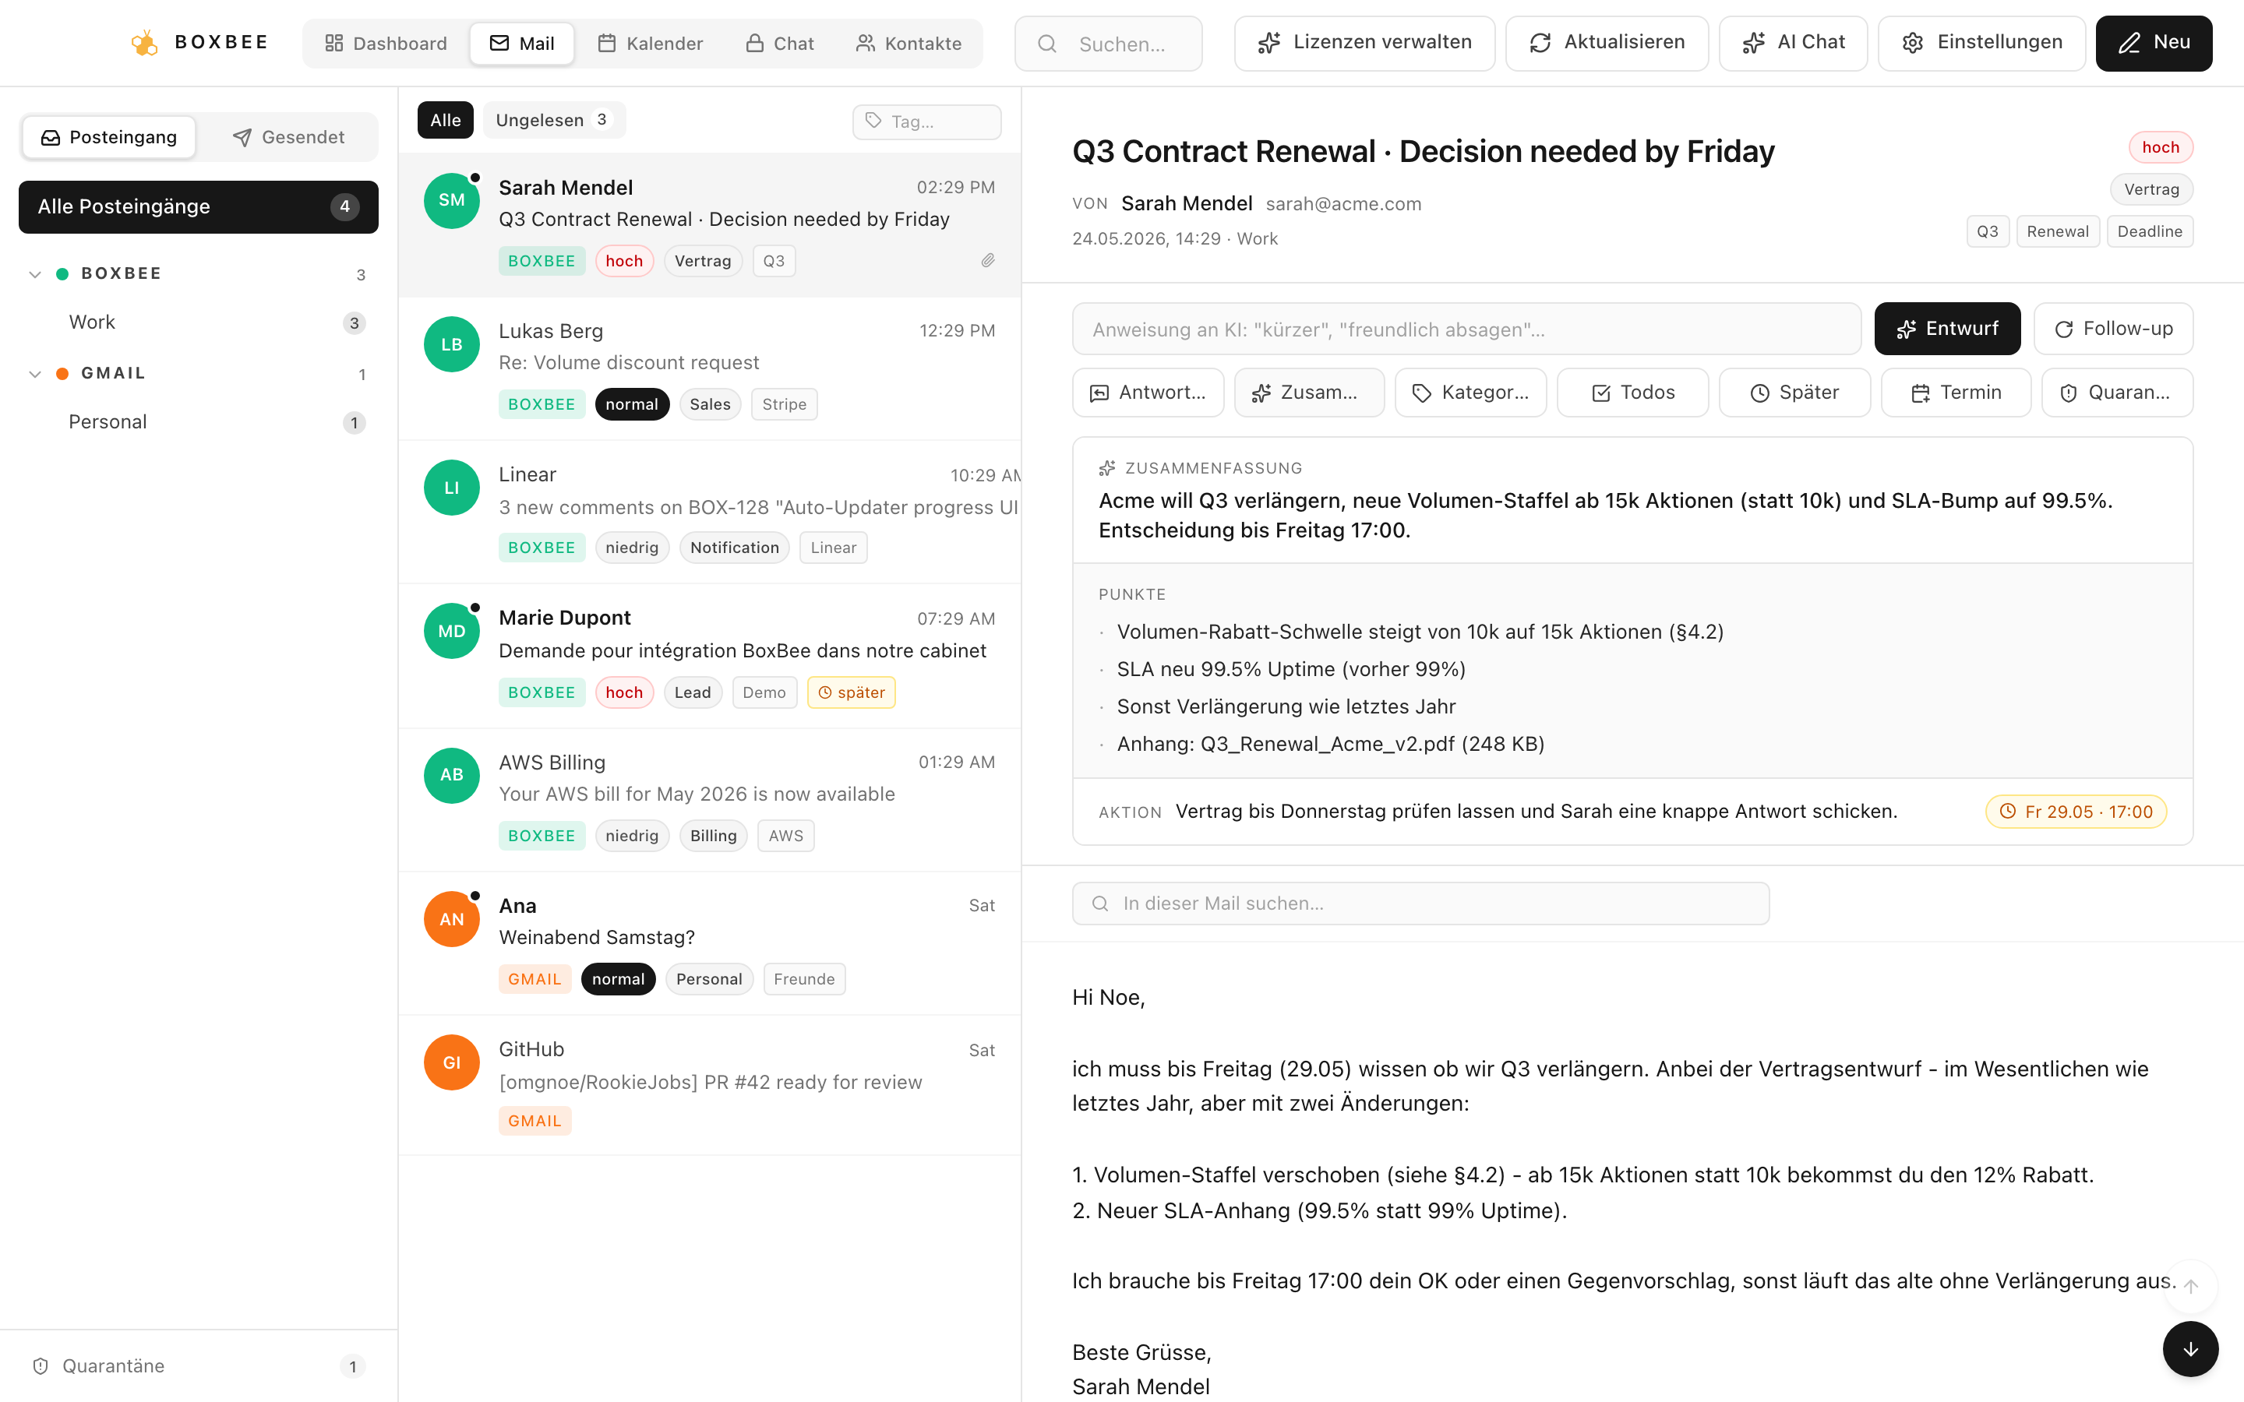Switch to the Mail tab
This screenshot has width=2244, height=1402.
pyautogui.click(x=521, y=44)
